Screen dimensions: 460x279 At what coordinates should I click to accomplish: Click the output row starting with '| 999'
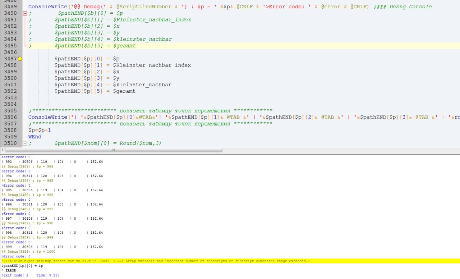pos(52,247)
